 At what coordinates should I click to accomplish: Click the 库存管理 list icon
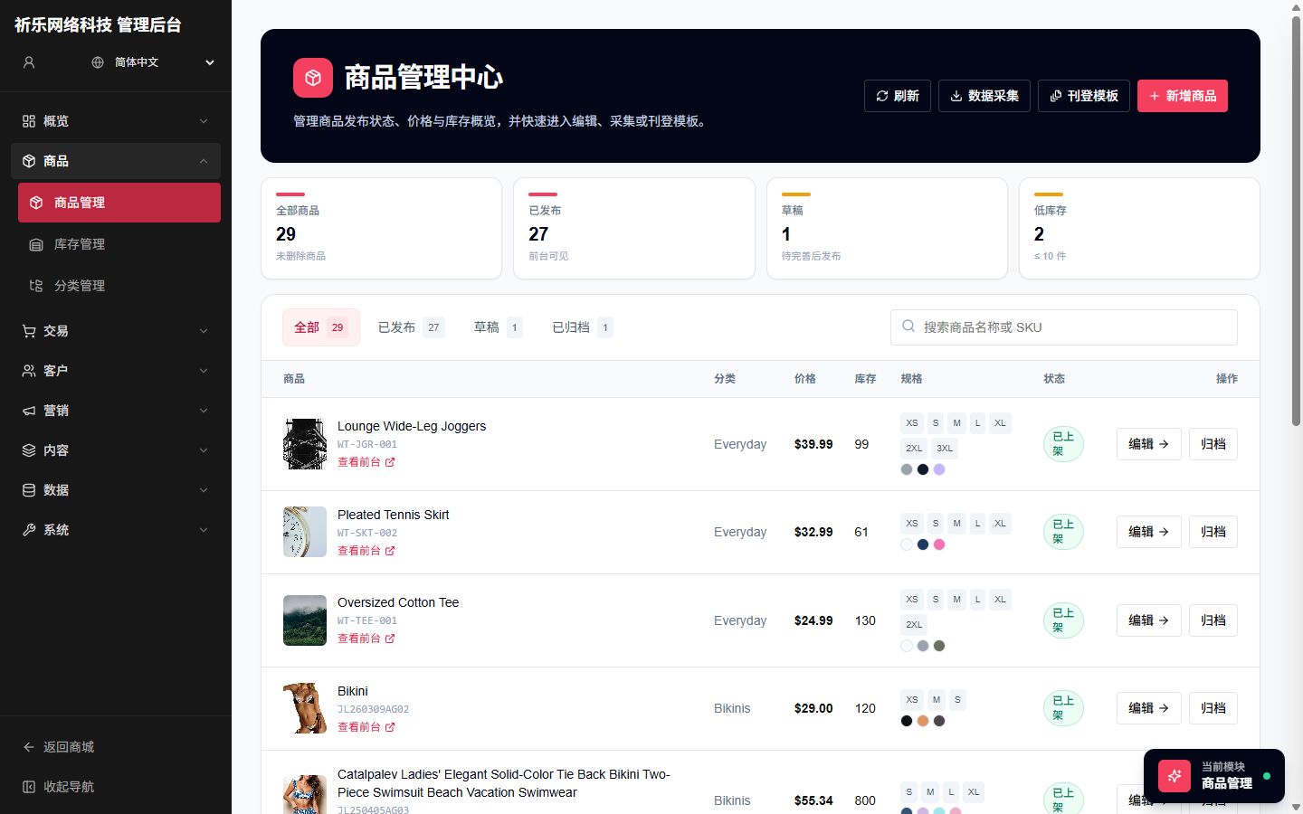click(36, 244)
